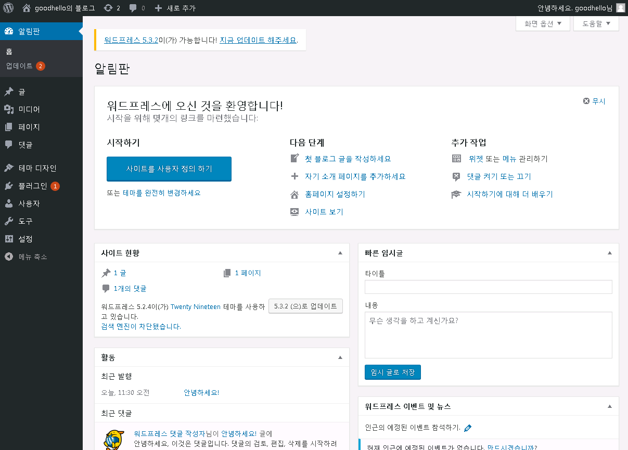The width and height of the screenshot is (628, 450).
Task: Click the 알림판 dashboard gauge icon
Action: [x=9, y=31]
